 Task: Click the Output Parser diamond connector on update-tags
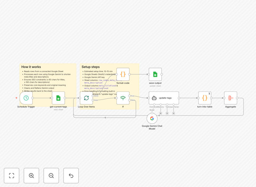tap(174, 104)
